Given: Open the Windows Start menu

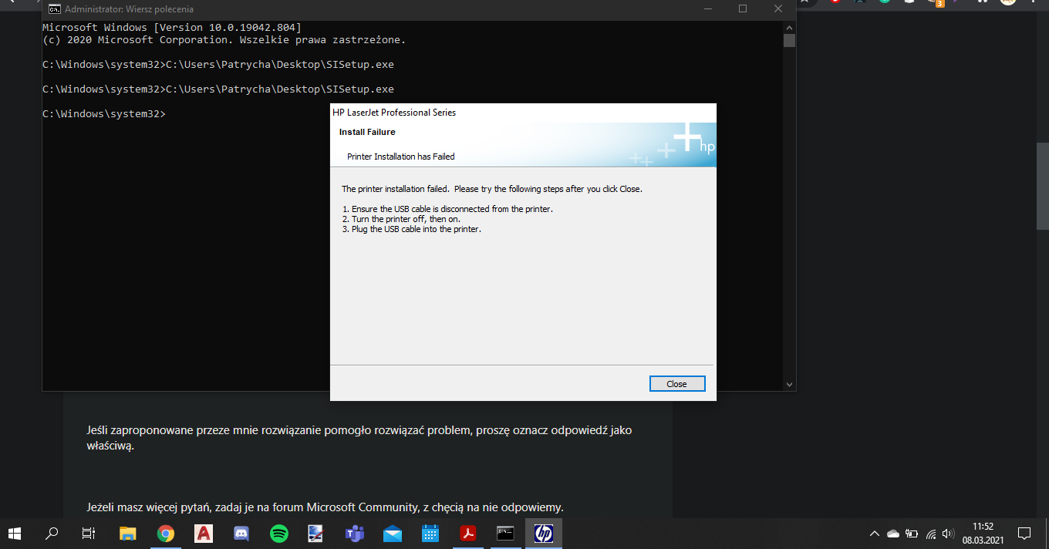Looking at the screenshot, I should 14,533.
